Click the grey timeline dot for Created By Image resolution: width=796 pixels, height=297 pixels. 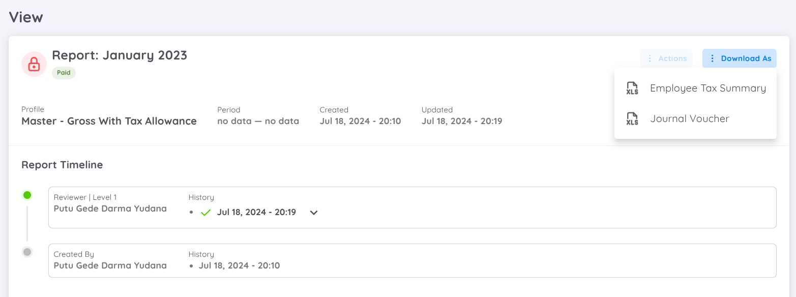[27, 252]
